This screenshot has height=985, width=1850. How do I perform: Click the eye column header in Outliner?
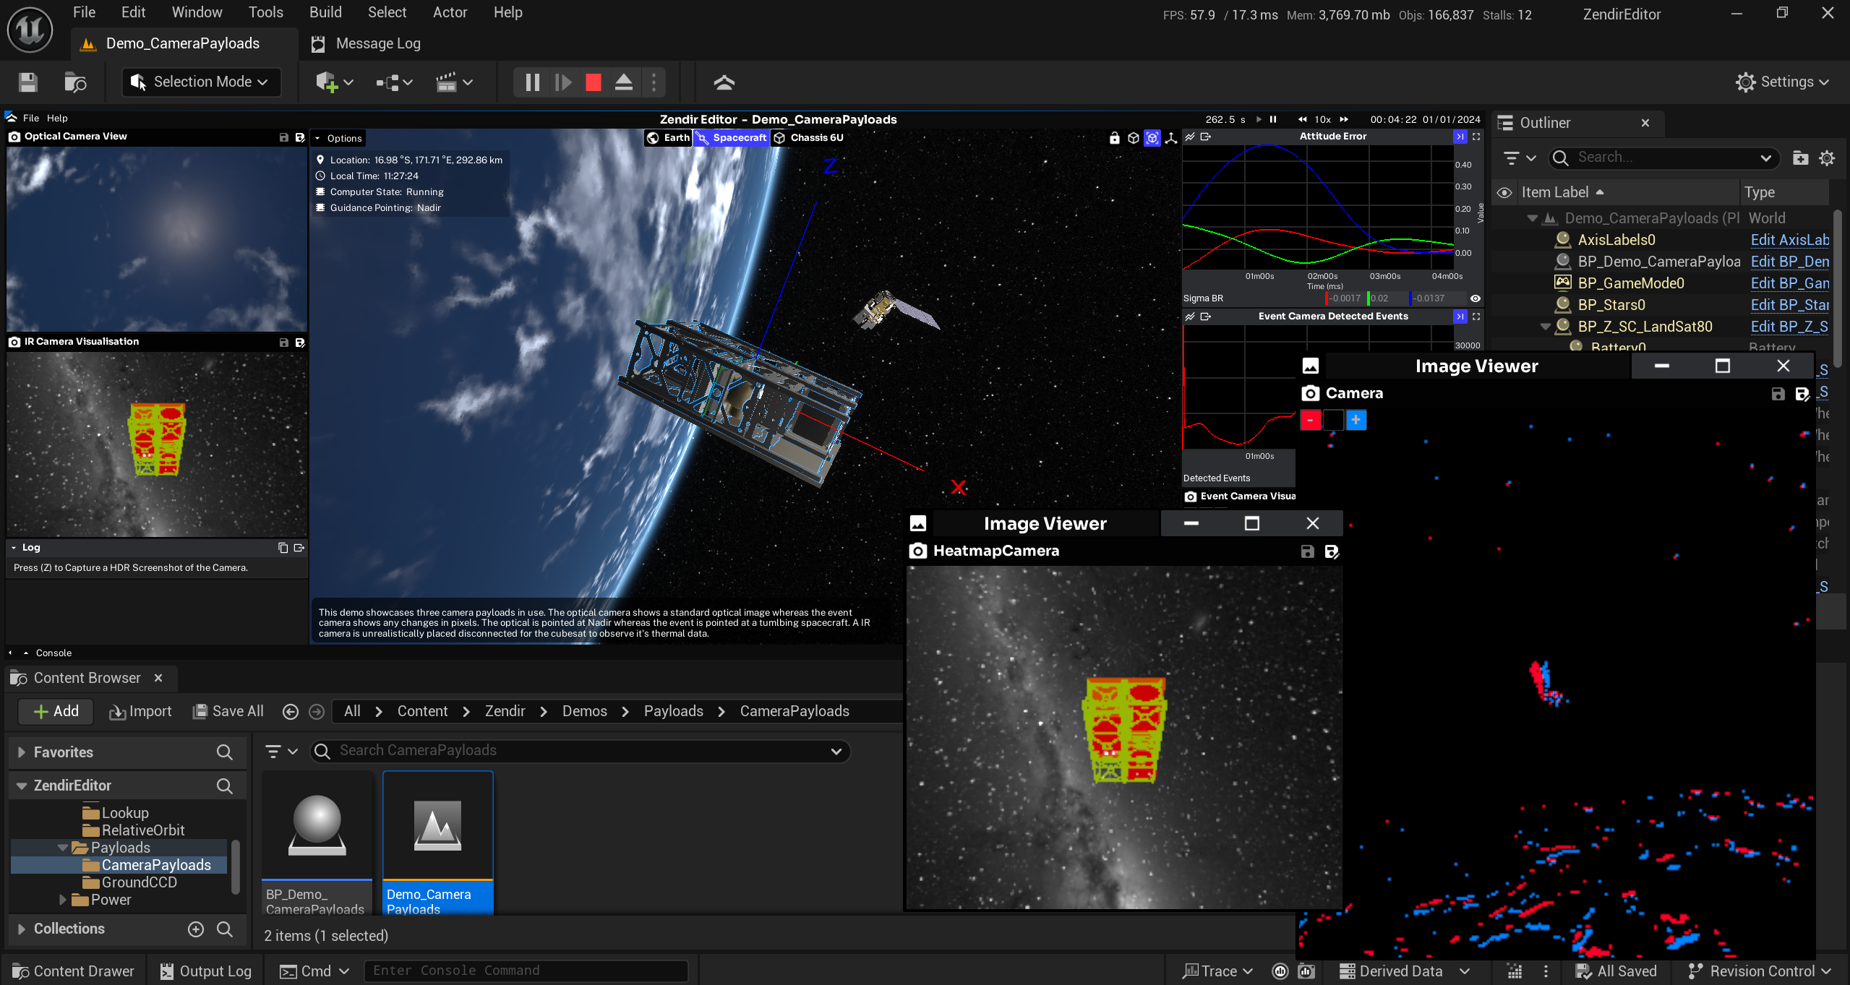[1505, 192]
